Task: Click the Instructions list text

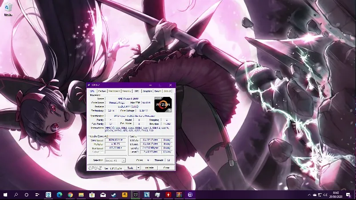Action: [139, 129]
